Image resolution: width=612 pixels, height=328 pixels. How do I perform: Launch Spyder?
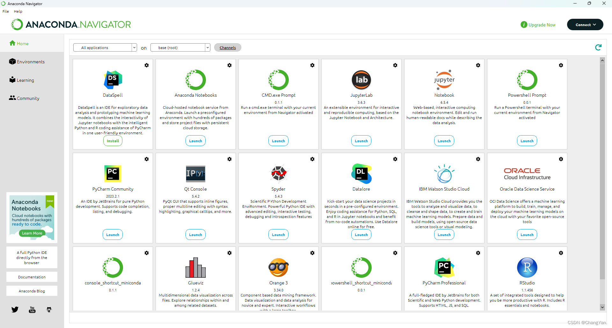point(279,235)
